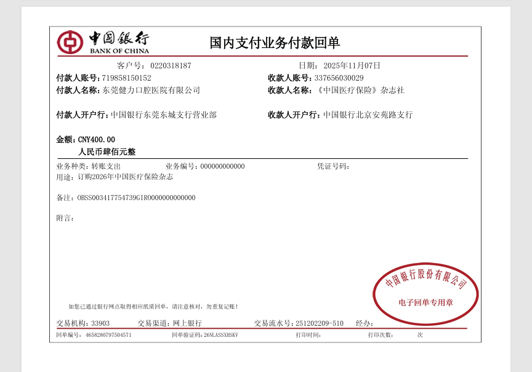Click the date 2025年11月07日
The width and height of the screenshot is (532, 372).
(x=352, y=66)
